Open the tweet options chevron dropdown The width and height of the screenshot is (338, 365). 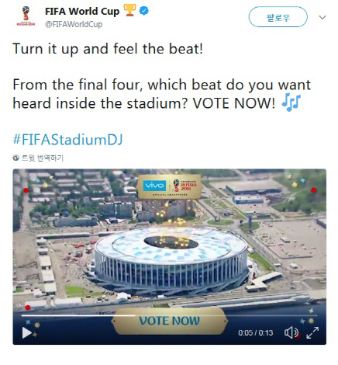click(x=322, y=17)
